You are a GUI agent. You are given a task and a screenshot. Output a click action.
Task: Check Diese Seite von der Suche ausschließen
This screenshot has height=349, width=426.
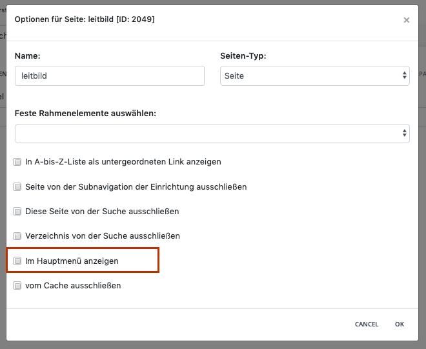(17, 212)
